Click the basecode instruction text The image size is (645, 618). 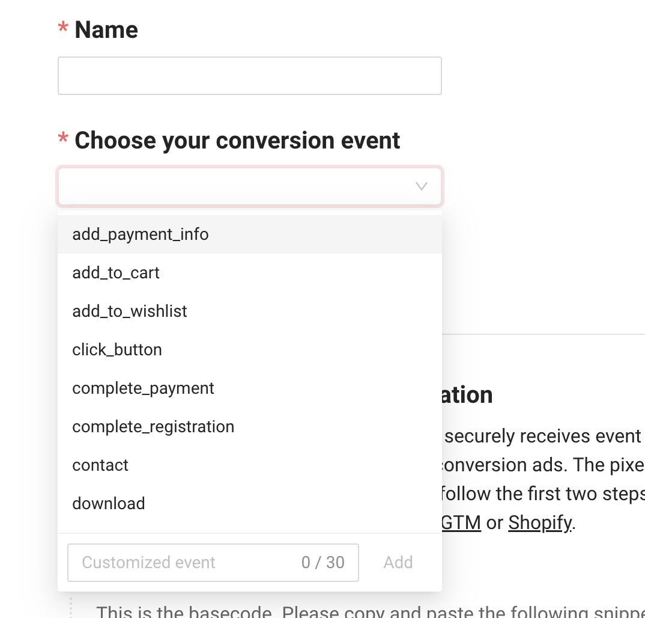coord(370,612)
